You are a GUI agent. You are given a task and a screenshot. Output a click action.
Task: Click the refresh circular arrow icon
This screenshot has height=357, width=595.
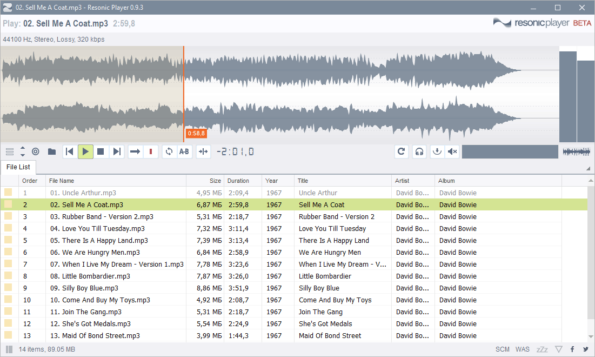(402, 151)
